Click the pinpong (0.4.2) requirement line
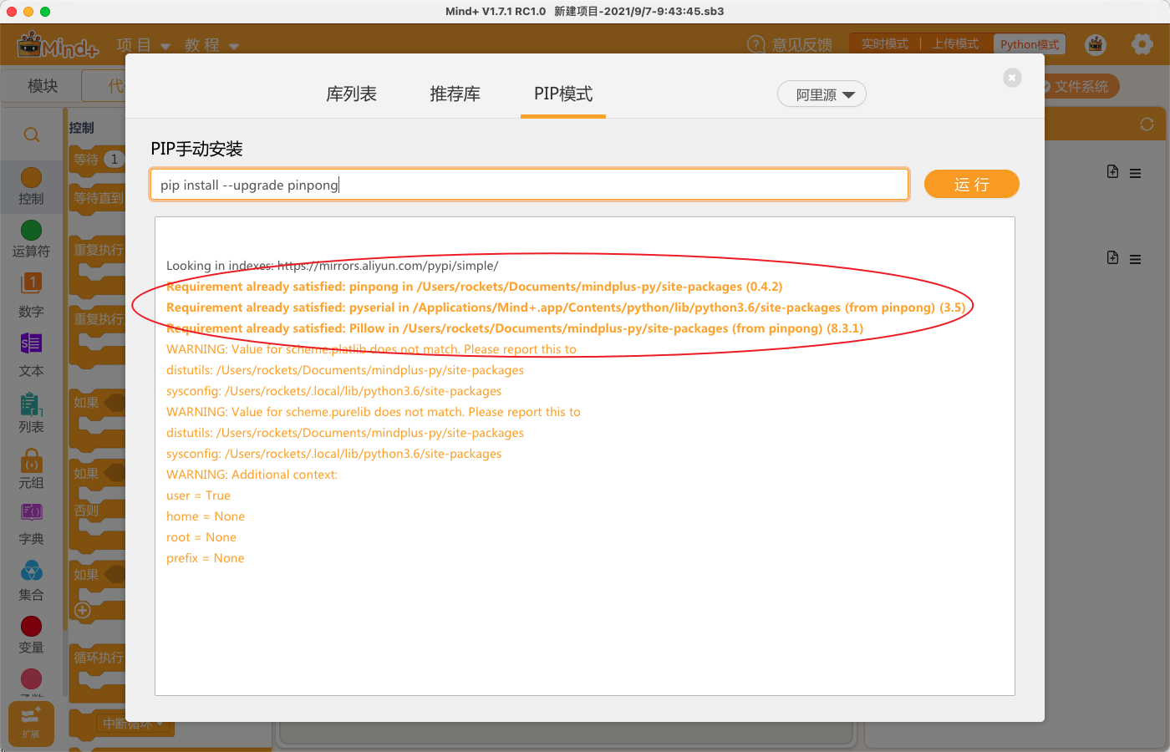 pos(475,287)
